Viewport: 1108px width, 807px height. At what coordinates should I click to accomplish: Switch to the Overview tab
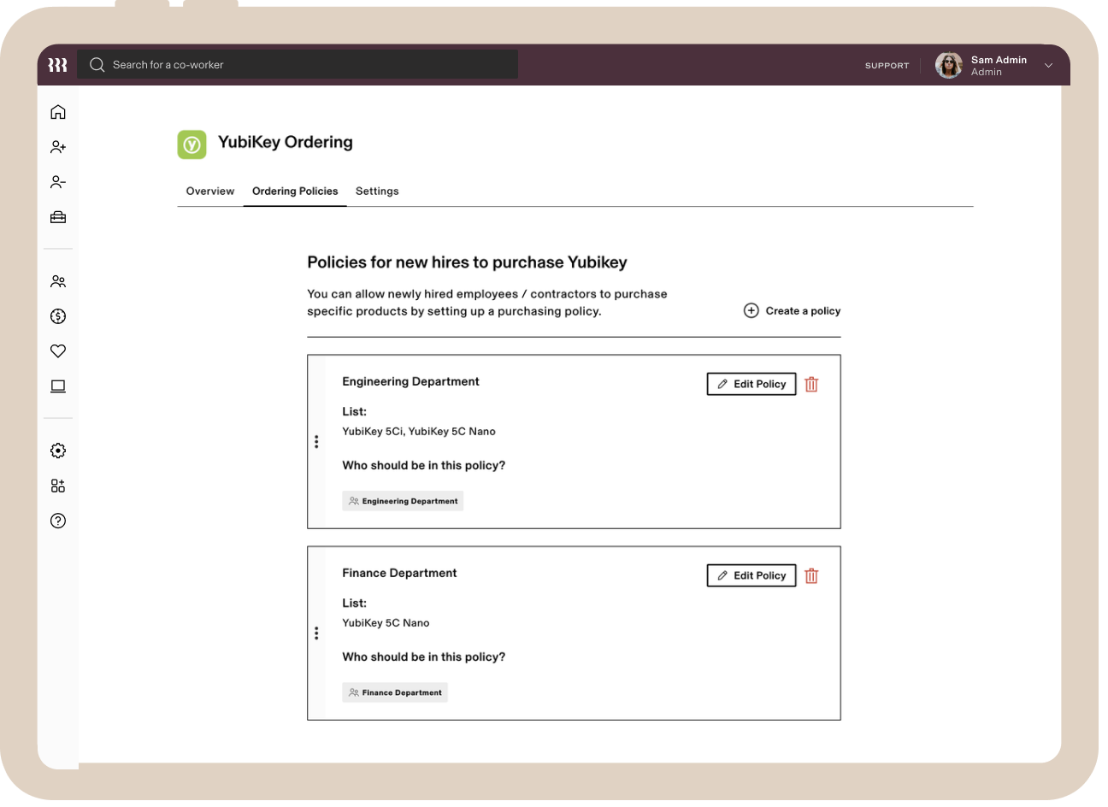(x=210, y=191)
